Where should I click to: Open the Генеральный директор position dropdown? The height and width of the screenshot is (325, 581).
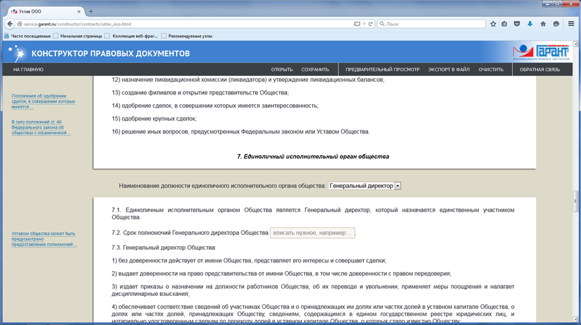point(364,186)
